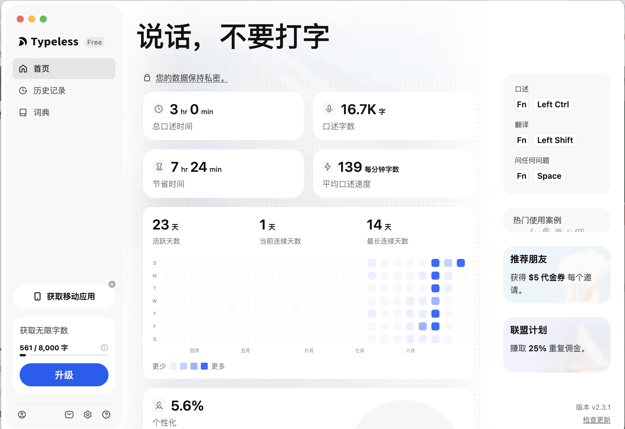625x429 pixels.
Task: Open the mail feedback icon
Action: coord(69,415)
